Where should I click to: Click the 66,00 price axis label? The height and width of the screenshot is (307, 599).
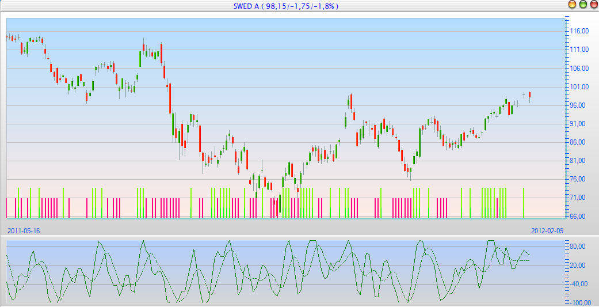[x=579, y=217]
